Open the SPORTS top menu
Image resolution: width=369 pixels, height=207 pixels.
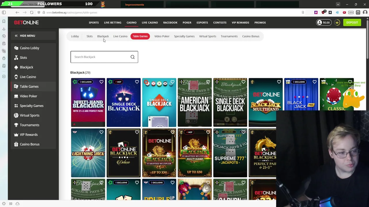(94, 22)
